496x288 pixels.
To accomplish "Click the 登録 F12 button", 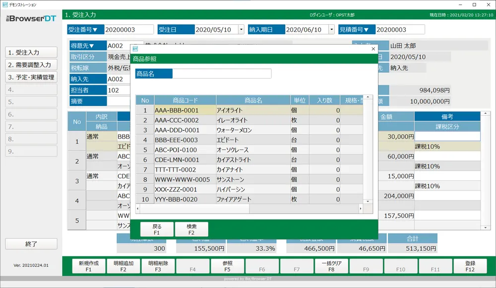I will (470, 266).
